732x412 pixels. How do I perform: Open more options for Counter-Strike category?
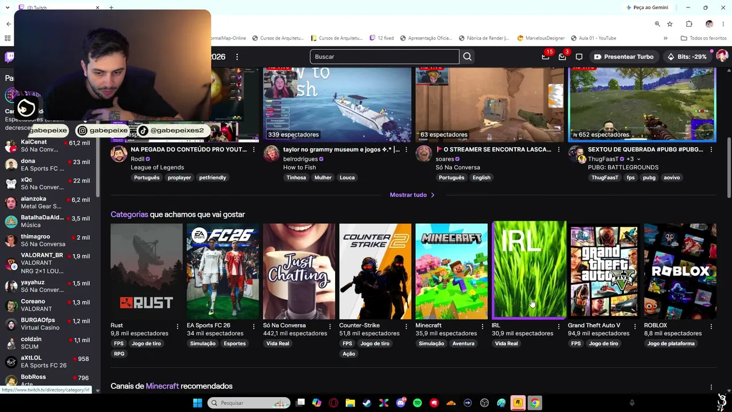[406, 326]
